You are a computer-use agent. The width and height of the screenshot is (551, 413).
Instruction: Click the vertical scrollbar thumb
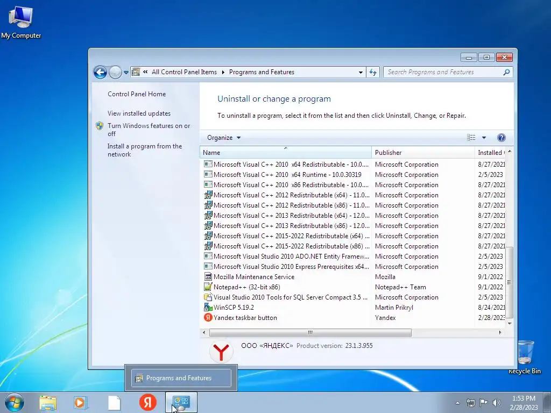point(509,282)
